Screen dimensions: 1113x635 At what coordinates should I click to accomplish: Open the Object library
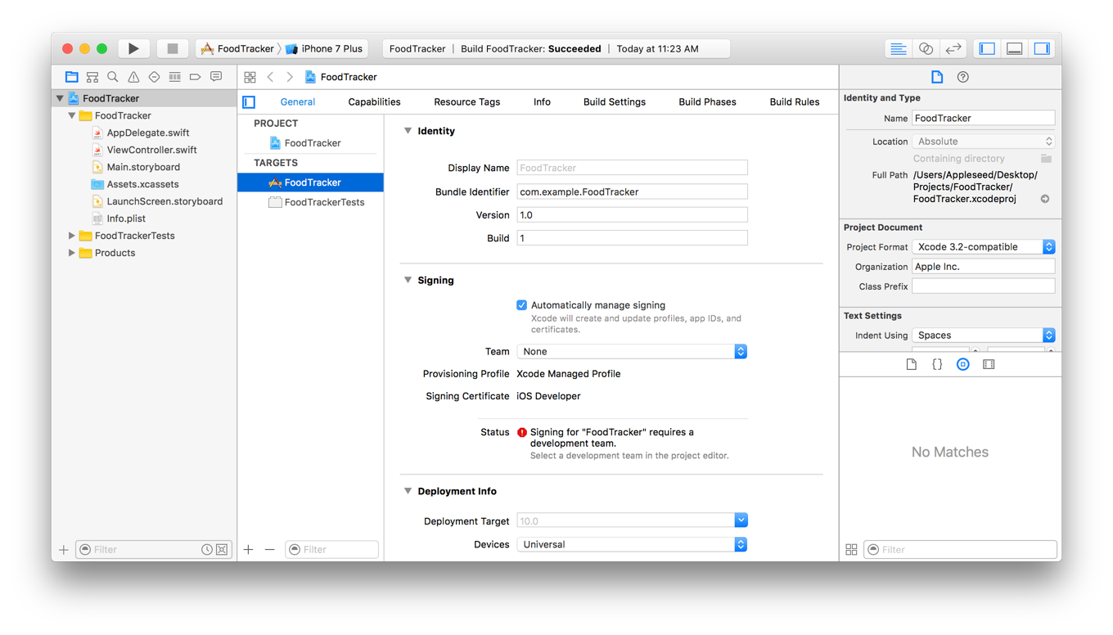(963, 364)
